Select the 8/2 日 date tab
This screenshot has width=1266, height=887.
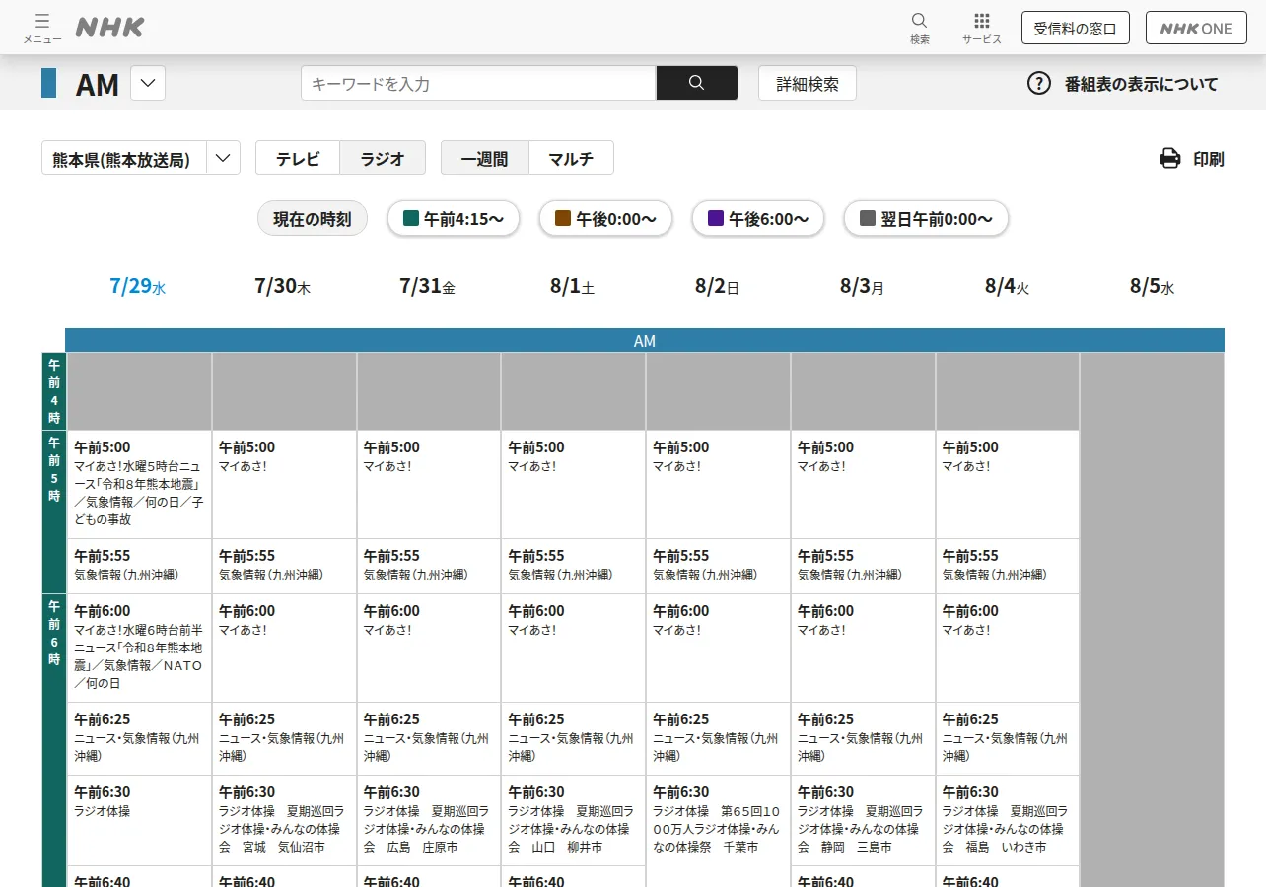717,287
